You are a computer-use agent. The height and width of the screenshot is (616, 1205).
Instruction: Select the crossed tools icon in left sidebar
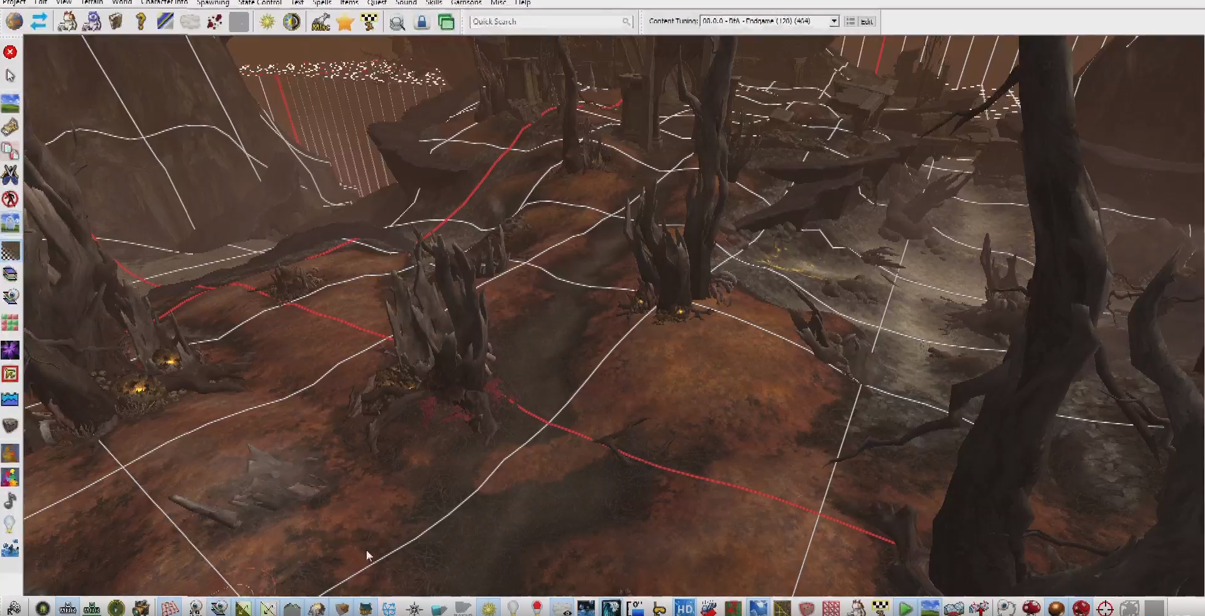coord(10,175)
